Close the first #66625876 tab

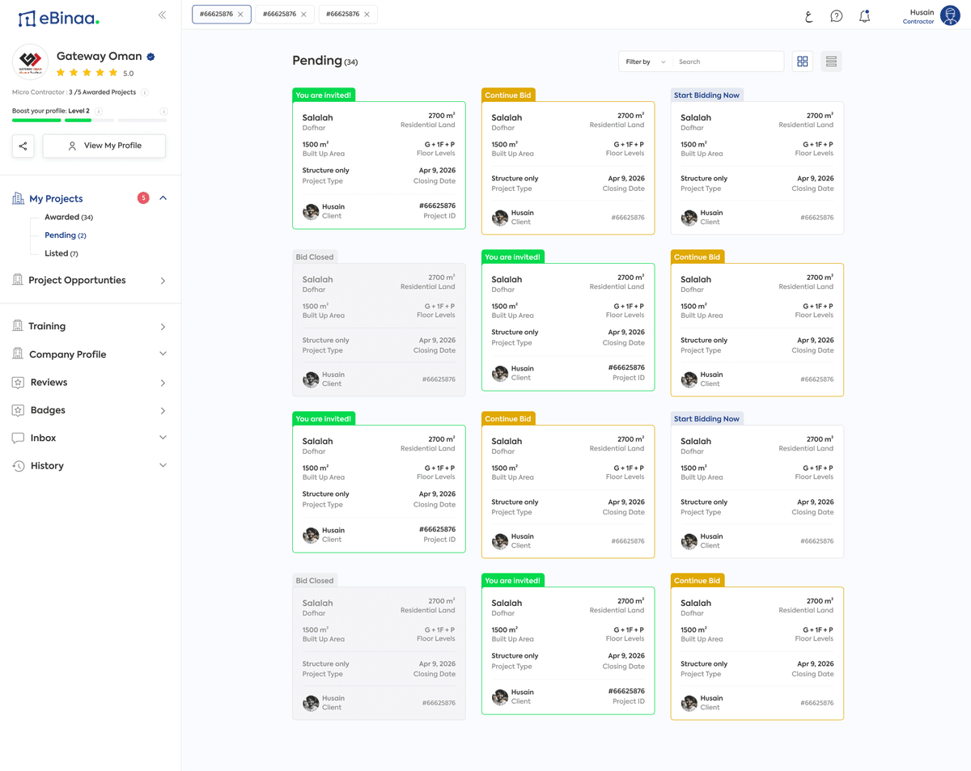point(240,15)
